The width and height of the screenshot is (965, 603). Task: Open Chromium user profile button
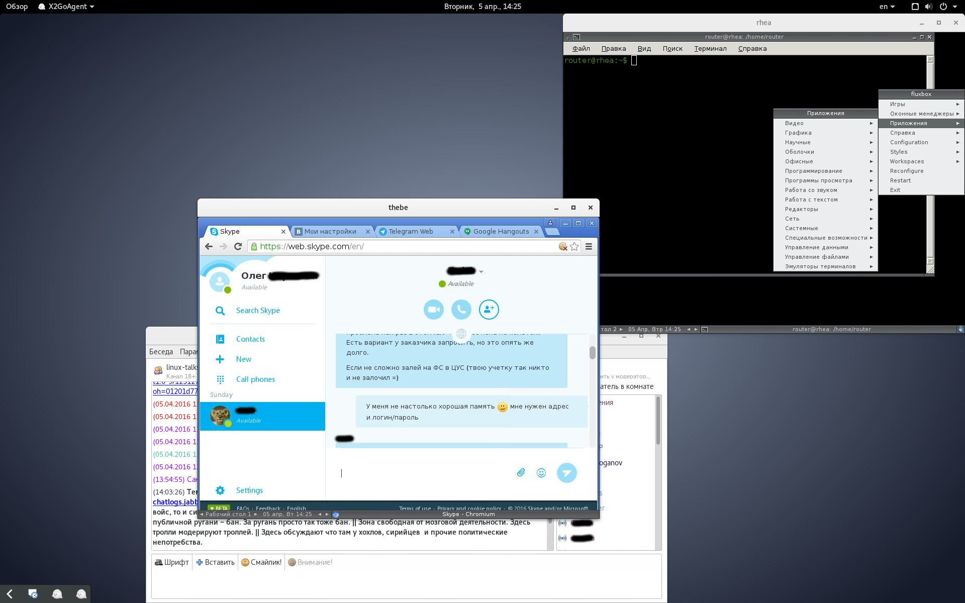[x=550, y=223]
